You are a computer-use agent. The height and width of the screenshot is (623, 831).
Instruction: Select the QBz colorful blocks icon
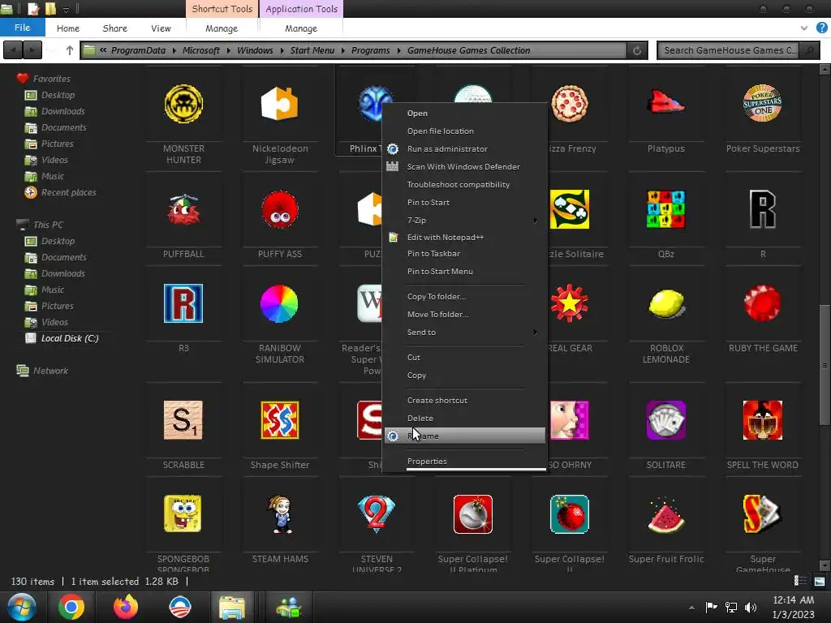click(666, 209)
